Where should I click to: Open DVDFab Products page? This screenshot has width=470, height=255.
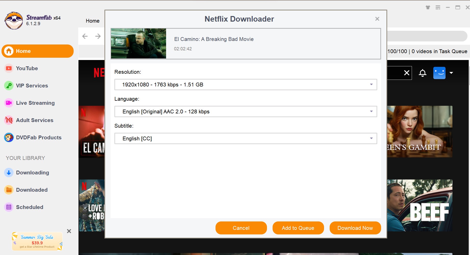click(39, 138)
